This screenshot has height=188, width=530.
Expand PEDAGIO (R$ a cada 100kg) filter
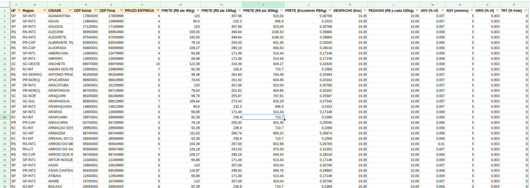pos(417,11)
